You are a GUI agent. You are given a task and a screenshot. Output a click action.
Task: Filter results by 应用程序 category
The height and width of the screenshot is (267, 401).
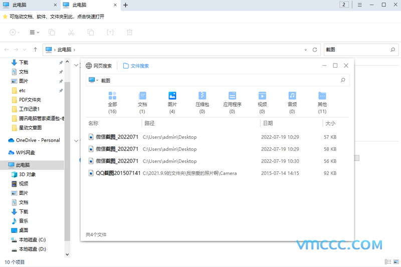(232, 96)
